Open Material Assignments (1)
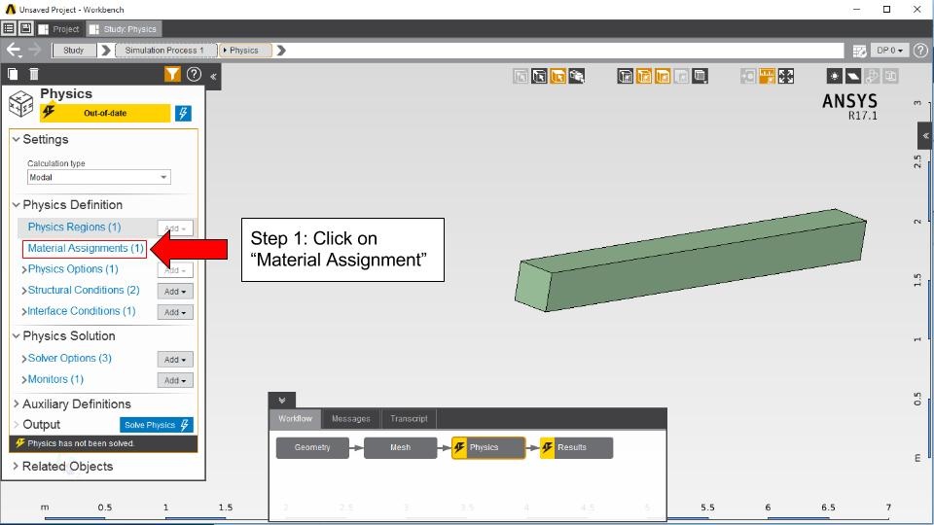934x525 pixels. (86, 248)
